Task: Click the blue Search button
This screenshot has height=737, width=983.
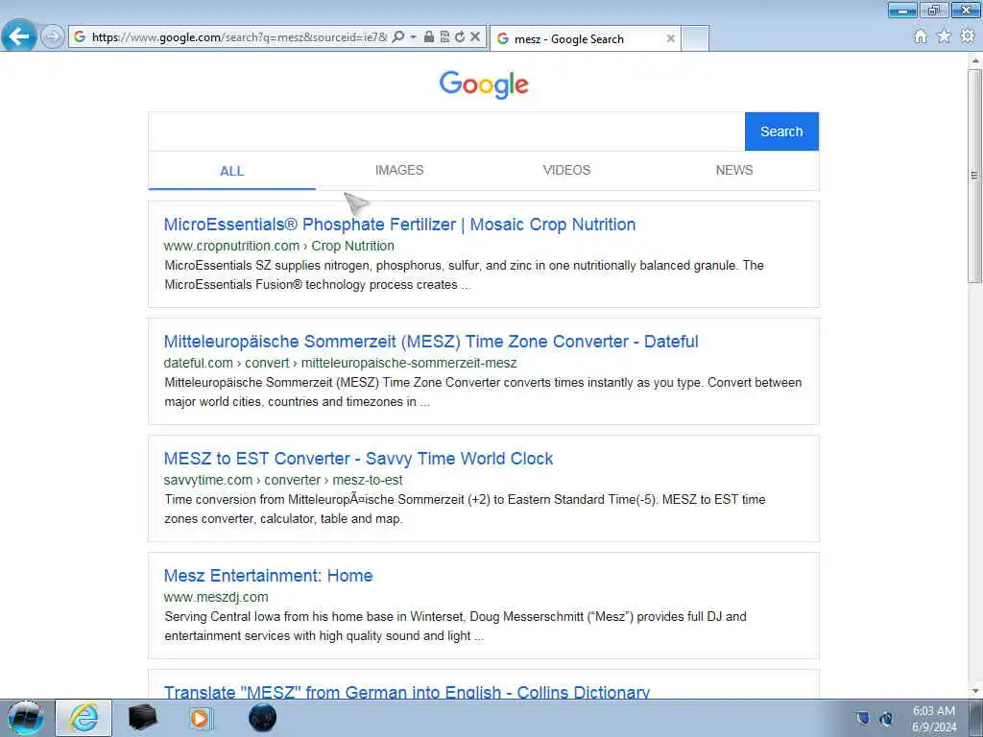Action: [781, 131]
